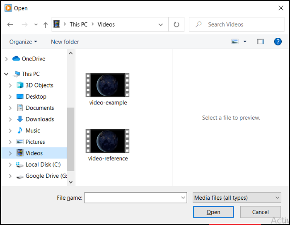Expand the OneDrive tree node
290x225 pixels.
pyautogui.click(x=6, y=59)
